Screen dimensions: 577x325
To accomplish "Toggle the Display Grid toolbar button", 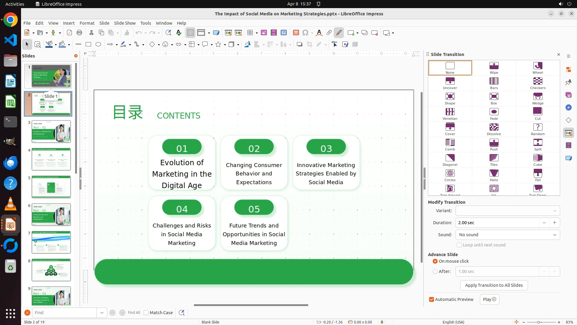I will point(191,33).
